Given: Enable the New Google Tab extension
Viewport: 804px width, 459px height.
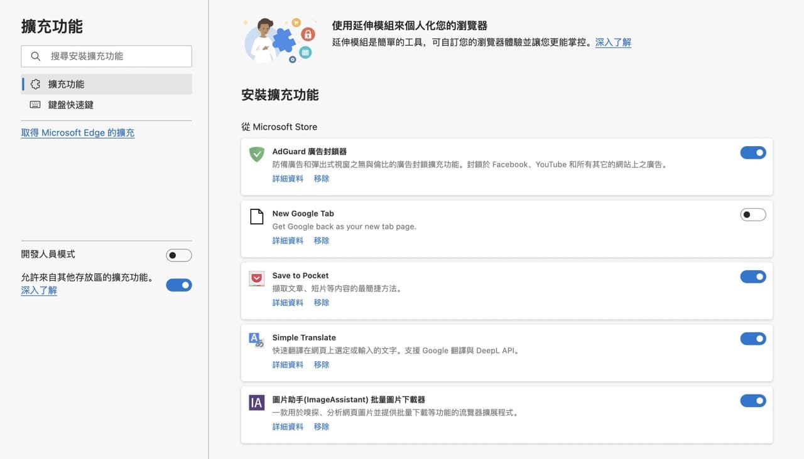Looking at the screenshot, I should click(x=753, y=214).
